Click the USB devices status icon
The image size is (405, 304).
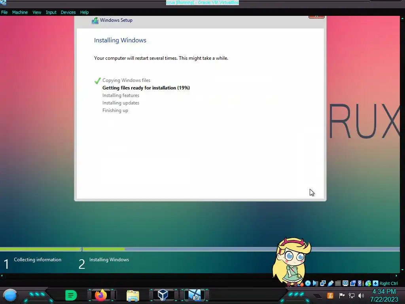pos(331,283)
